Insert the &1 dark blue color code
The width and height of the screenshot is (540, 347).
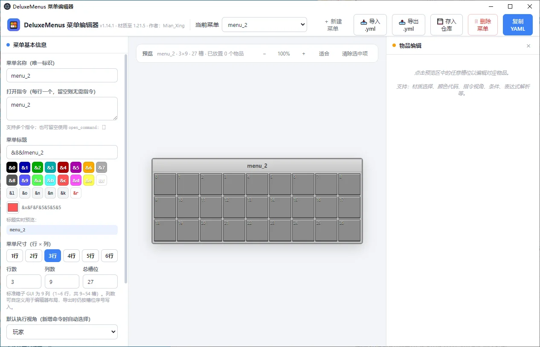(x=25, y=167)
